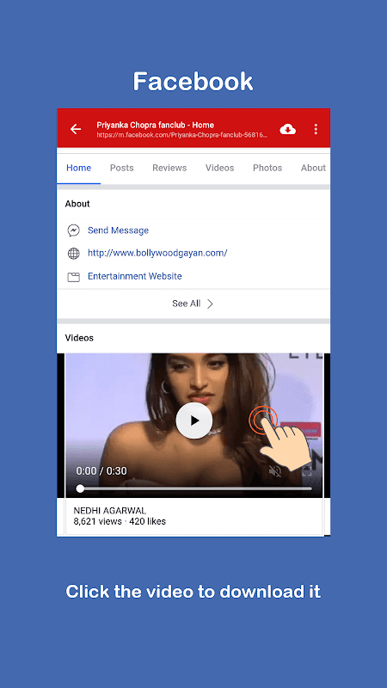The height and width of the screenshot is (688, 387).
Task: Click the Send Message link
Action: pos(118,230)
